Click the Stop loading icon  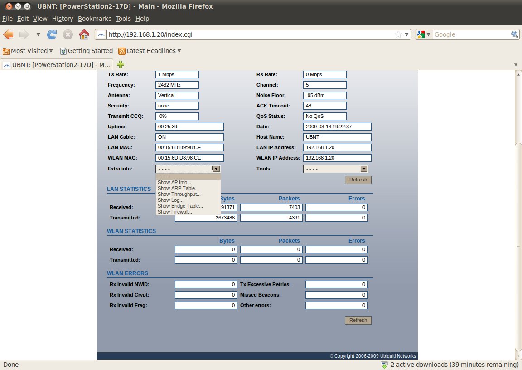click(68, 34)
